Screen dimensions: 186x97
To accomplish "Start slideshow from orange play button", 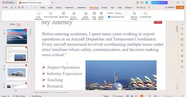I will click(142, 96).
